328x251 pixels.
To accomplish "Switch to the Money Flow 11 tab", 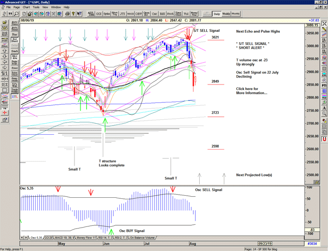I will pyautogui.click(x=86, y=238).
